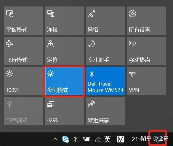Image resolution: width=173 pixels, height=146 pixels.
Task: Open the Connect (连接) quick action
Action: tap(65, 21)
